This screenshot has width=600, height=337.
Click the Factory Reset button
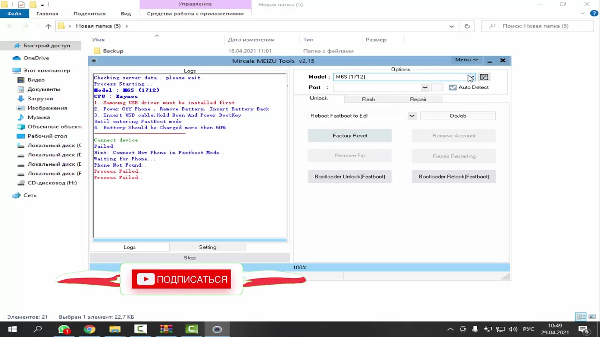click(350, 136)
